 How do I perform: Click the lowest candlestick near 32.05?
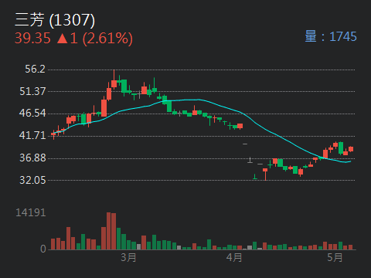click(265, 174)
